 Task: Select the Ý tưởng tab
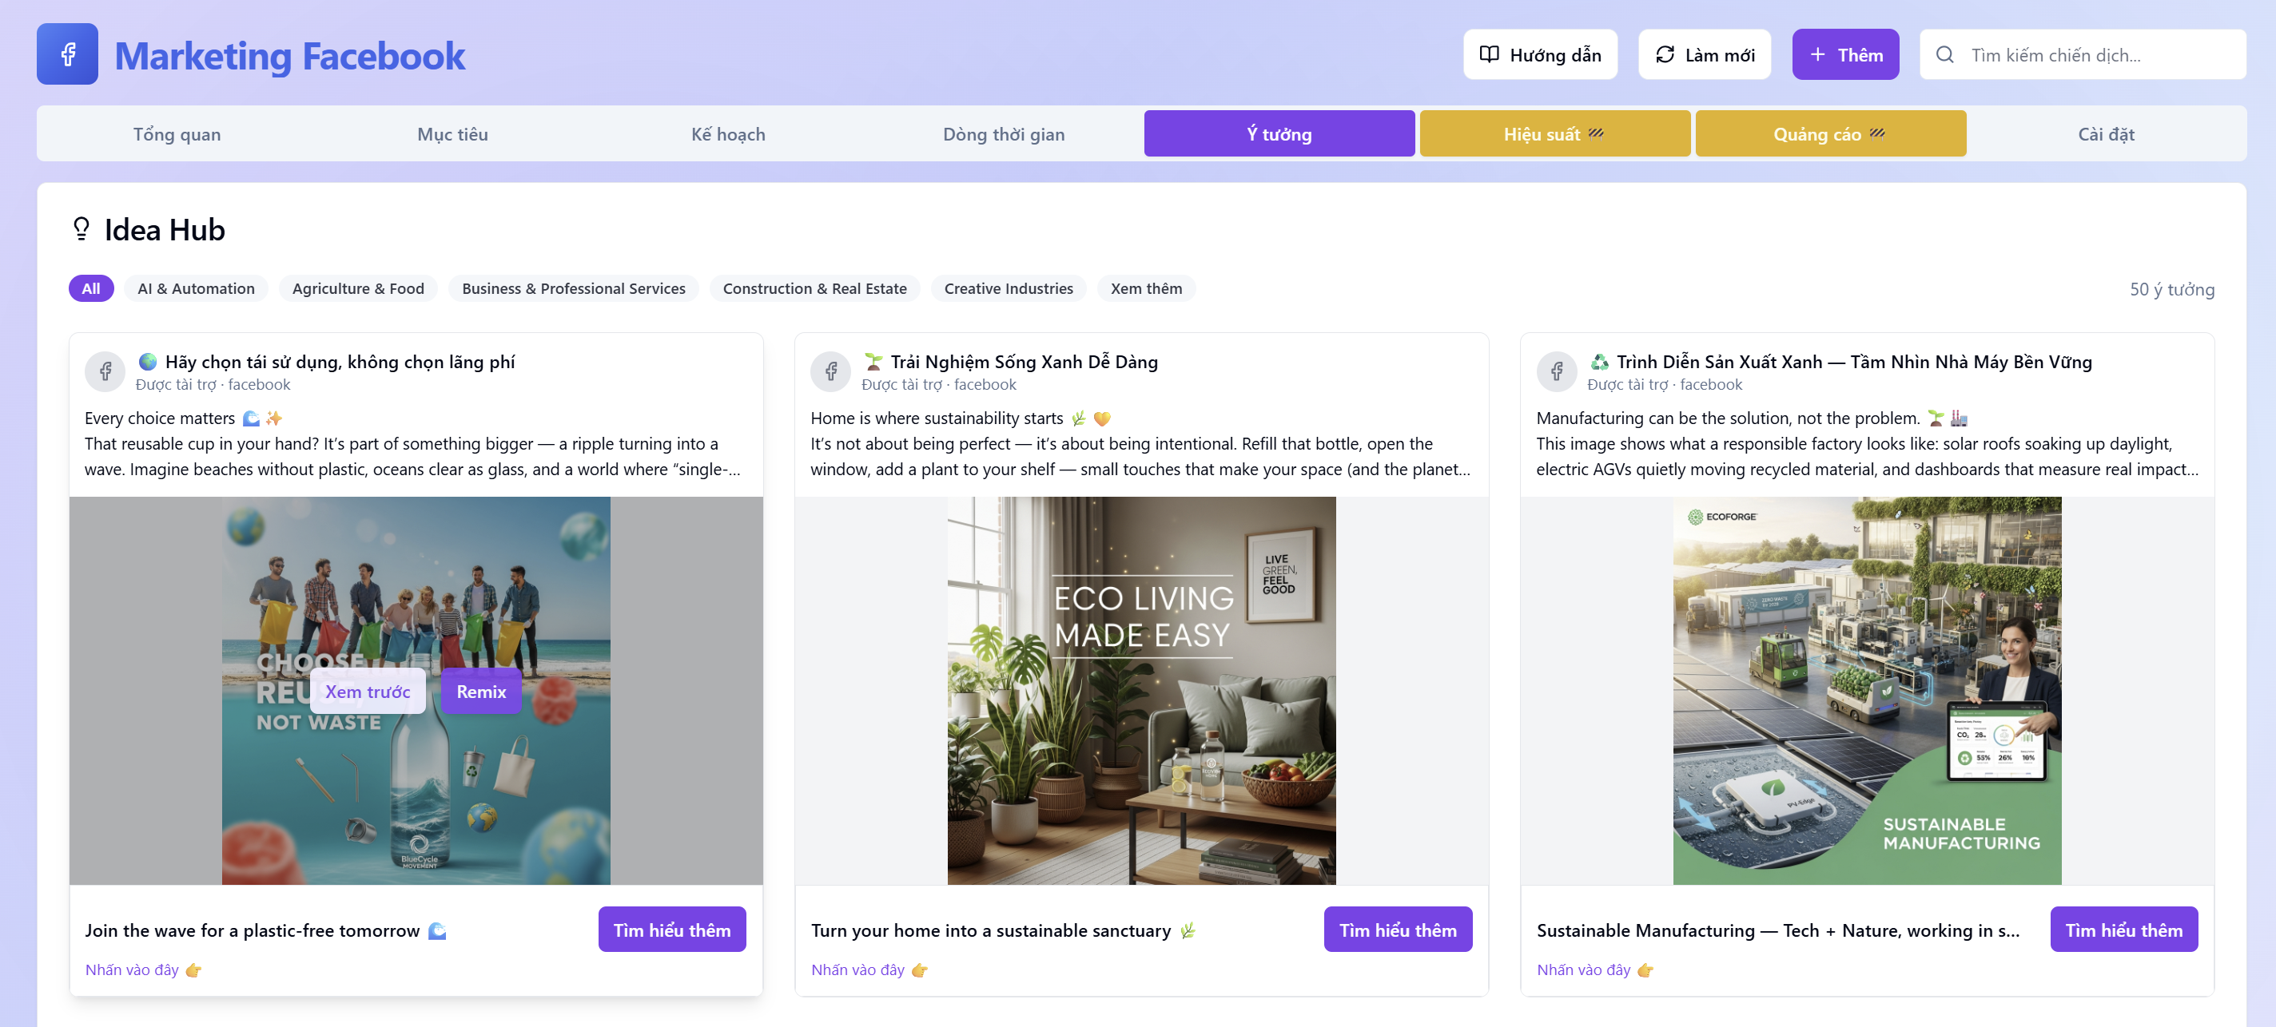[x=1279, y=134]
